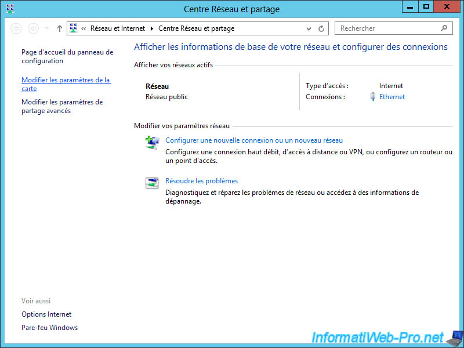Open Réseau et Internet breadcrumb
Image resolution: width=464 pixels, height=348 pixels.
tap(118, 28)
